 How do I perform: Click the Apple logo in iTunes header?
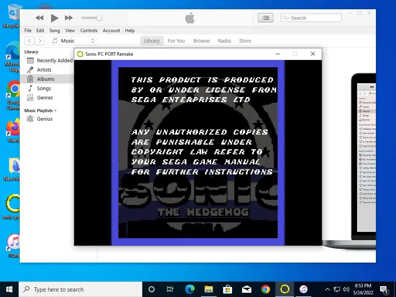(x=190, y=18)
